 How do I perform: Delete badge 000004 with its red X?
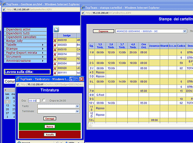(55, 63)
